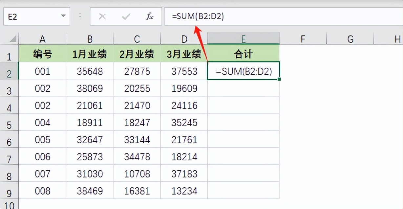Click the Name Box showing E2
Viewport: 403px width, 209px height.
tap(36, 16)
